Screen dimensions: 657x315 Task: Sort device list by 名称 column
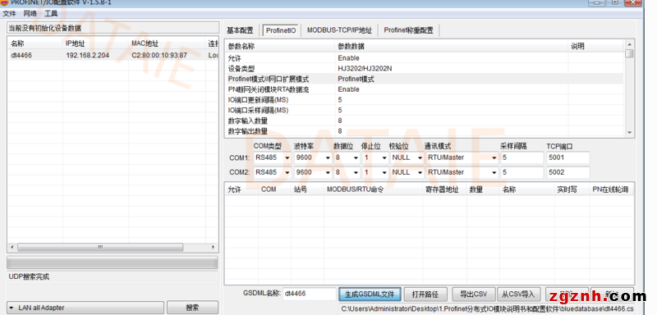(x=35, y=43)
